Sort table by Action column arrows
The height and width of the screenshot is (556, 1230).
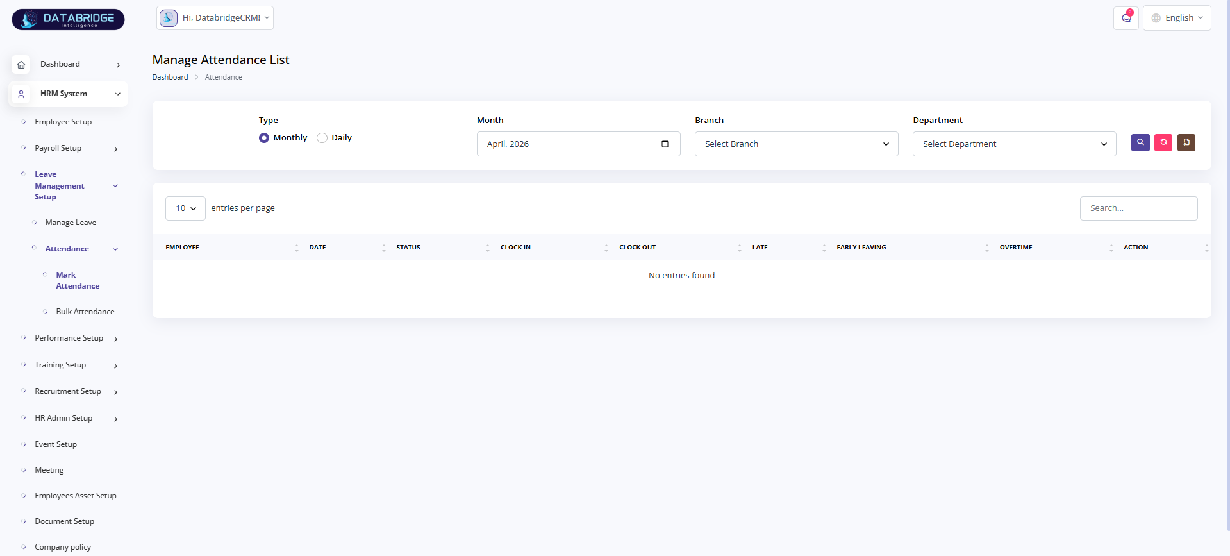click(x=1206, y=248)
